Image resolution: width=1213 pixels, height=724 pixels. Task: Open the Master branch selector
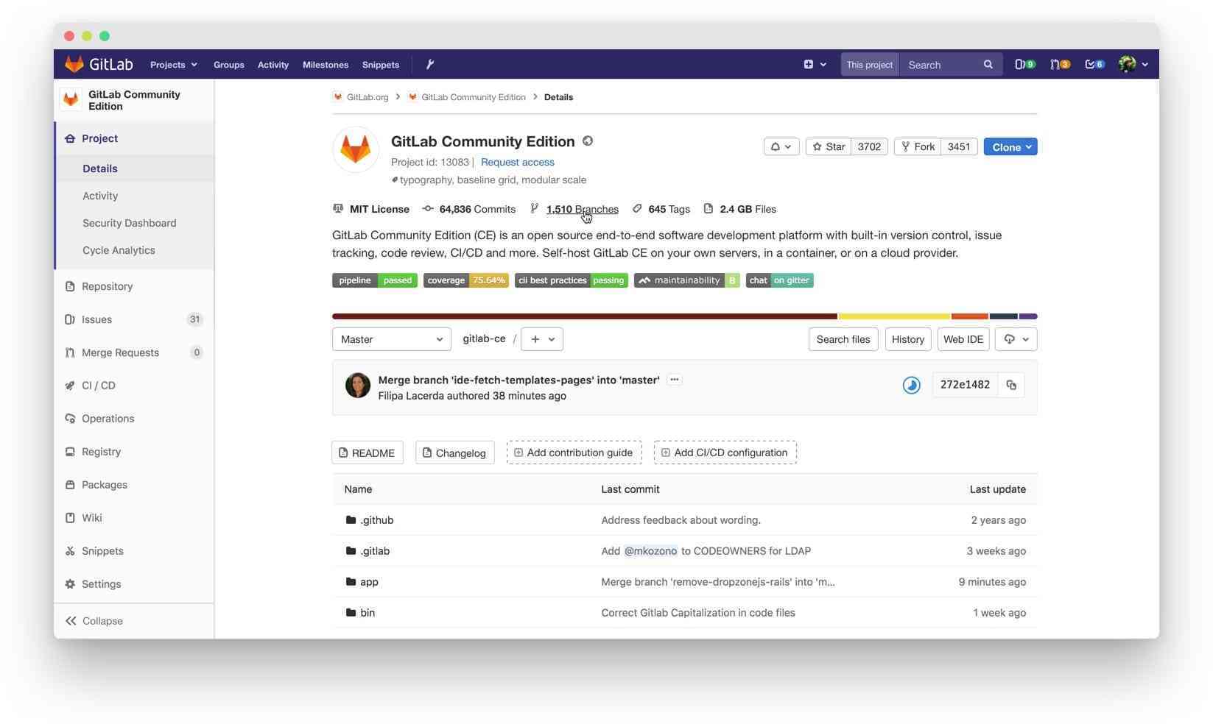391,339
